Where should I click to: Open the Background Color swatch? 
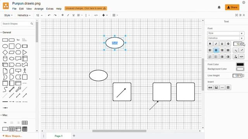coord(240,69)
